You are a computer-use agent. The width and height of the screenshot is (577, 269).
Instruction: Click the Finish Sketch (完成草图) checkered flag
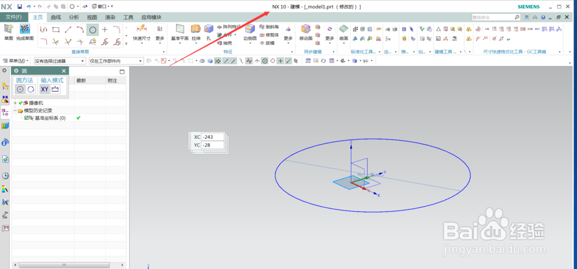coord(25,31)
